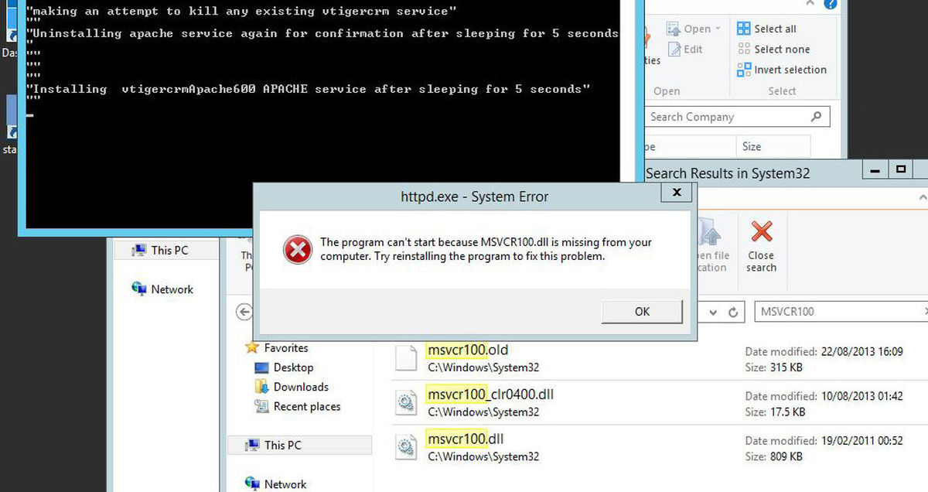Click the Invert selection icon
Image resolution: width=928 pixels, height=492 pixels.
[743, 70]
